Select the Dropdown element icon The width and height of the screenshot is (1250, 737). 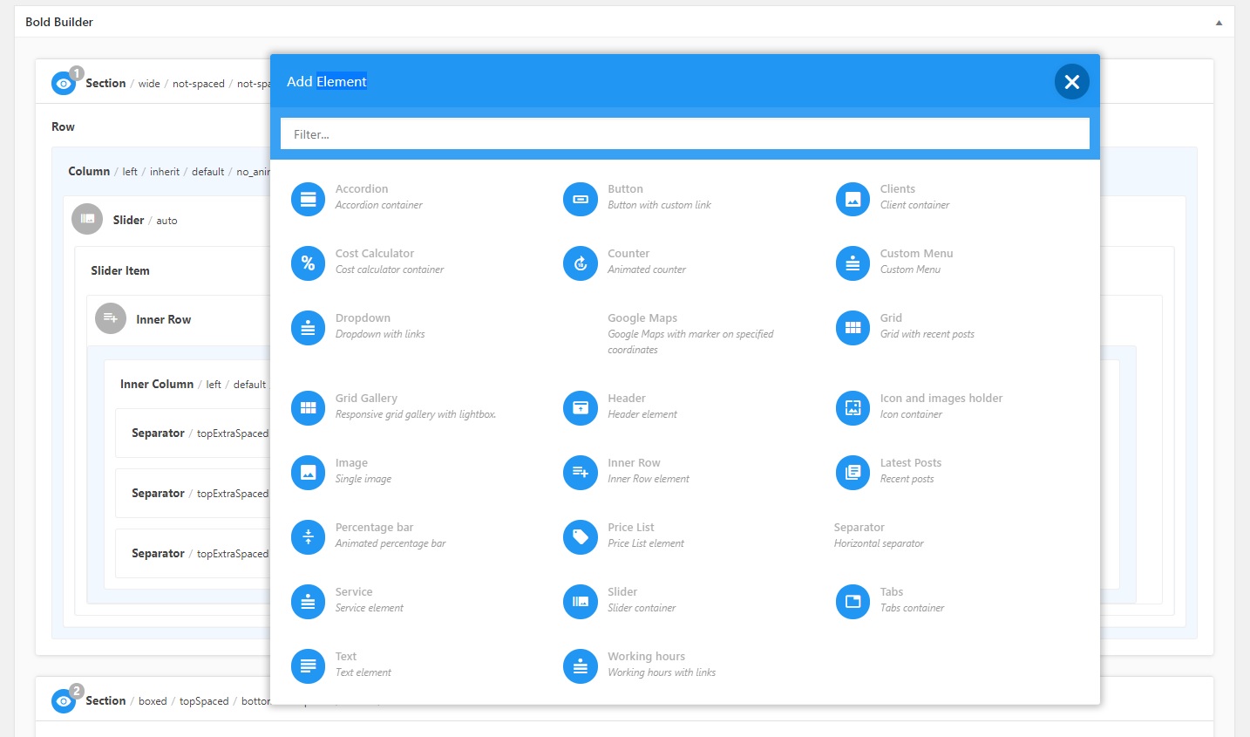click(x=308, y=329)
